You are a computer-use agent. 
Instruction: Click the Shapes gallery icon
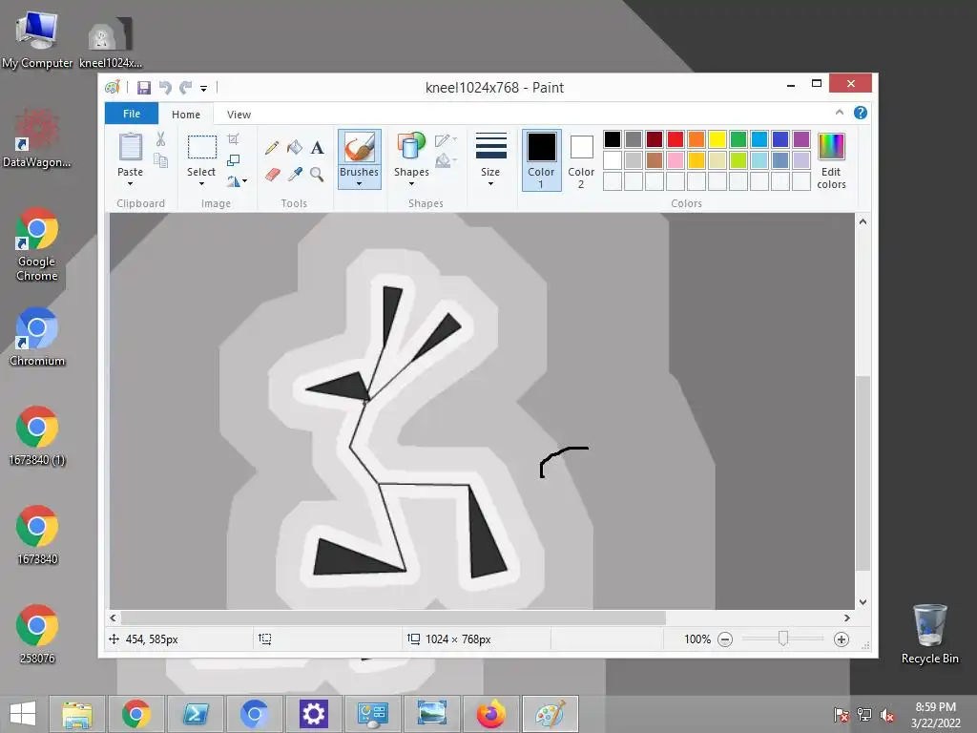411,146
